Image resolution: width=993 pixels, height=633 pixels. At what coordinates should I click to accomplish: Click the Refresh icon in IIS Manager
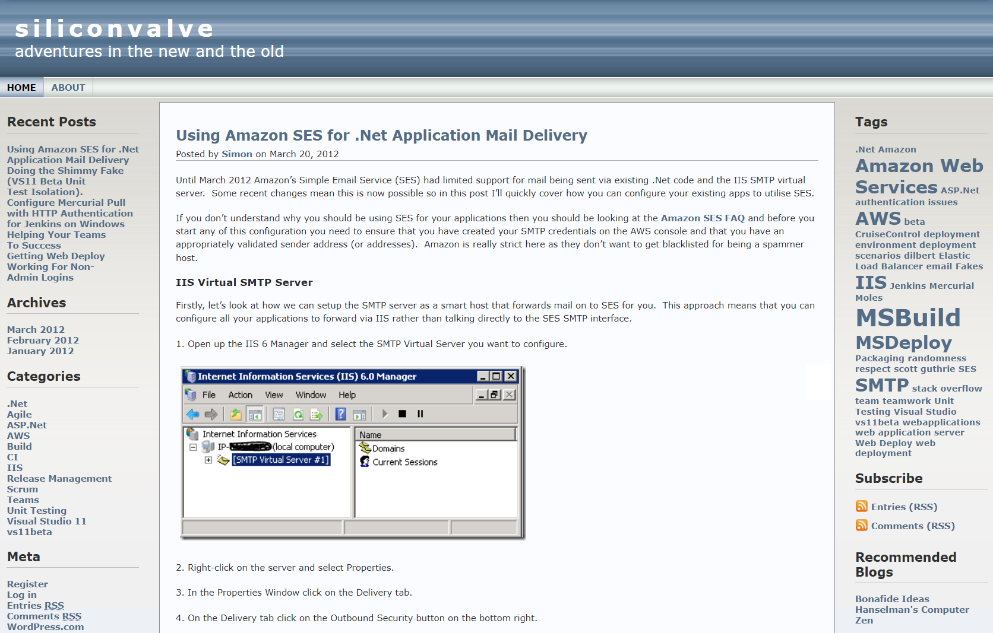pos(299,414)
